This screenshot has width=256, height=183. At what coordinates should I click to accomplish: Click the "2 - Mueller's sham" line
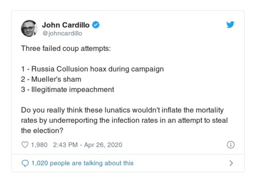click(x=51, y=79)
